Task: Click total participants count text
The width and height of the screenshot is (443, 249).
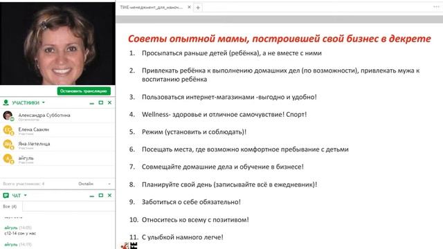Action: coord(24,184)
